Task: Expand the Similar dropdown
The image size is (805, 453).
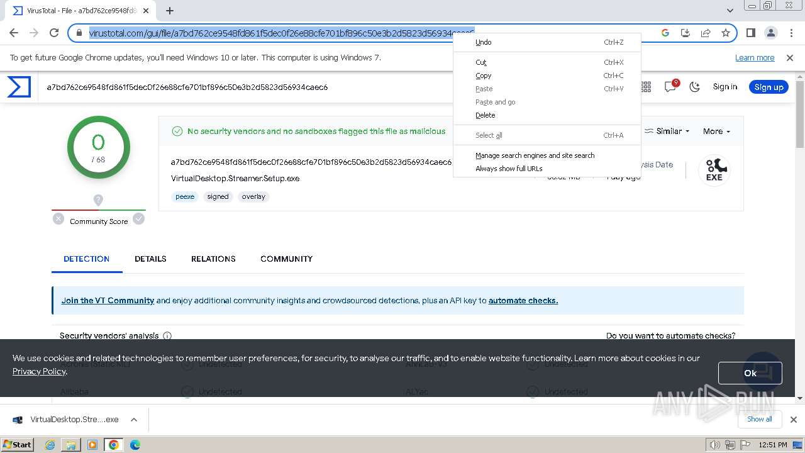Action: pos(667,131)
